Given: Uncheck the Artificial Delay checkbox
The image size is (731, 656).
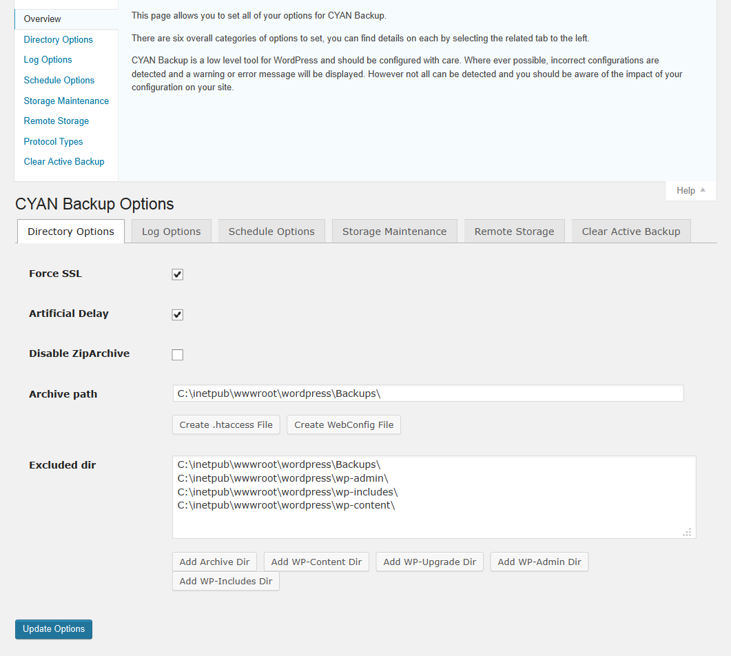Looking at the screenshot, I should click(177, 315).
